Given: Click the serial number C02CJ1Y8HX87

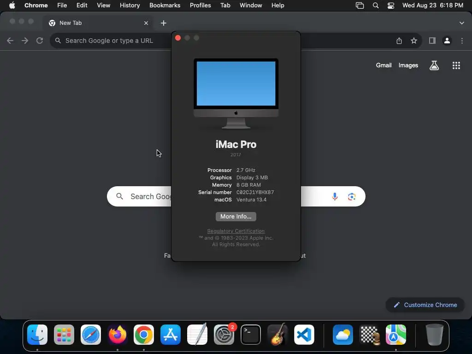Looking at the screenshot, I should coord(255,192).
